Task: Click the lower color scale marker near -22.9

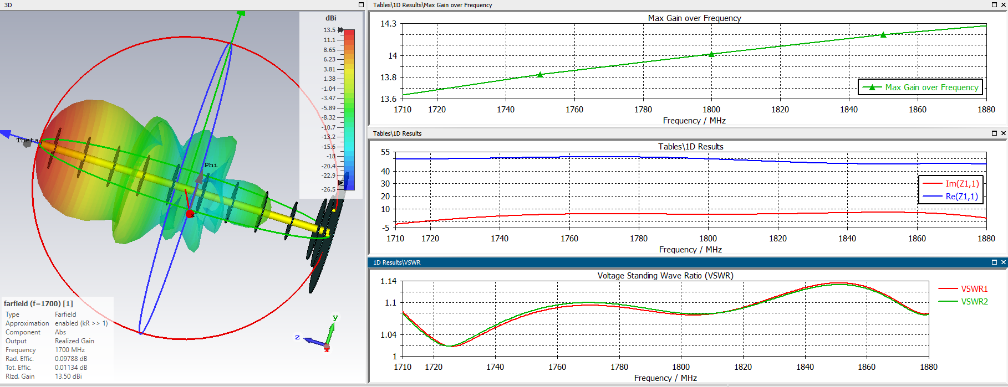Action: [341, 182]
